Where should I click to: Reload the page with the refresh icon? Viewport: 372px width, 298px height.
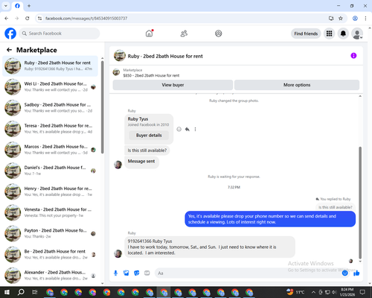(28, 19)
